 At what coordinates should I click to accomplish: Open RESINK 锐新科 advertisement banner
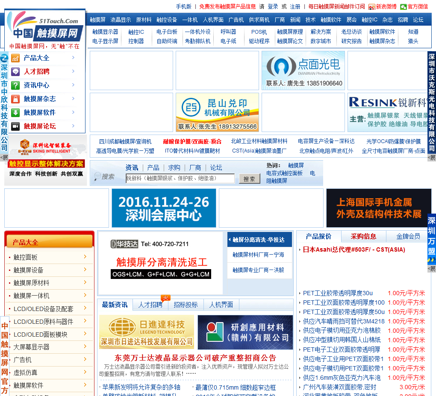[x=388, y=112]
